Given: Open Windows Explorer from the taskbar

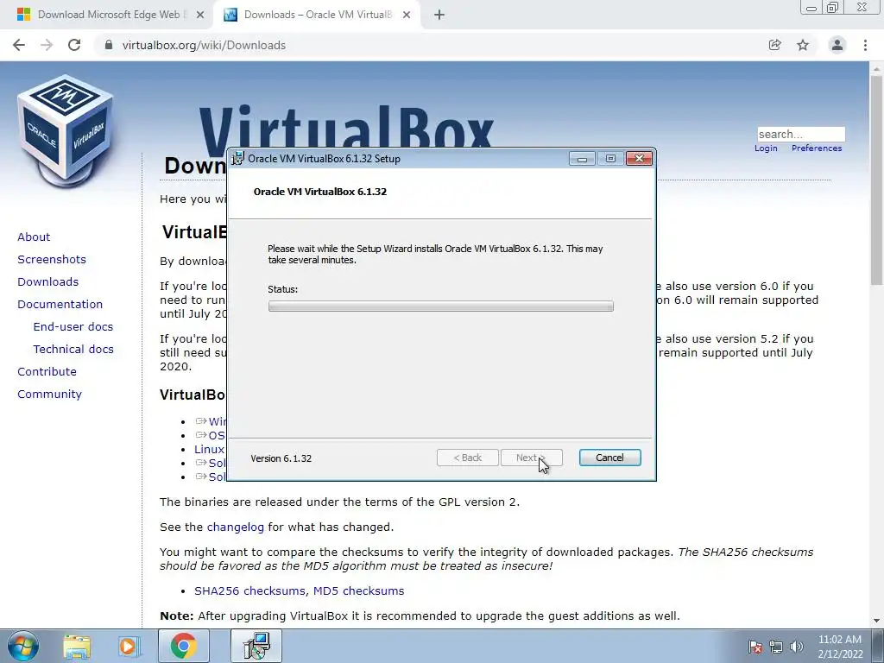Looking at the screenshot, I should click(77, 646).
